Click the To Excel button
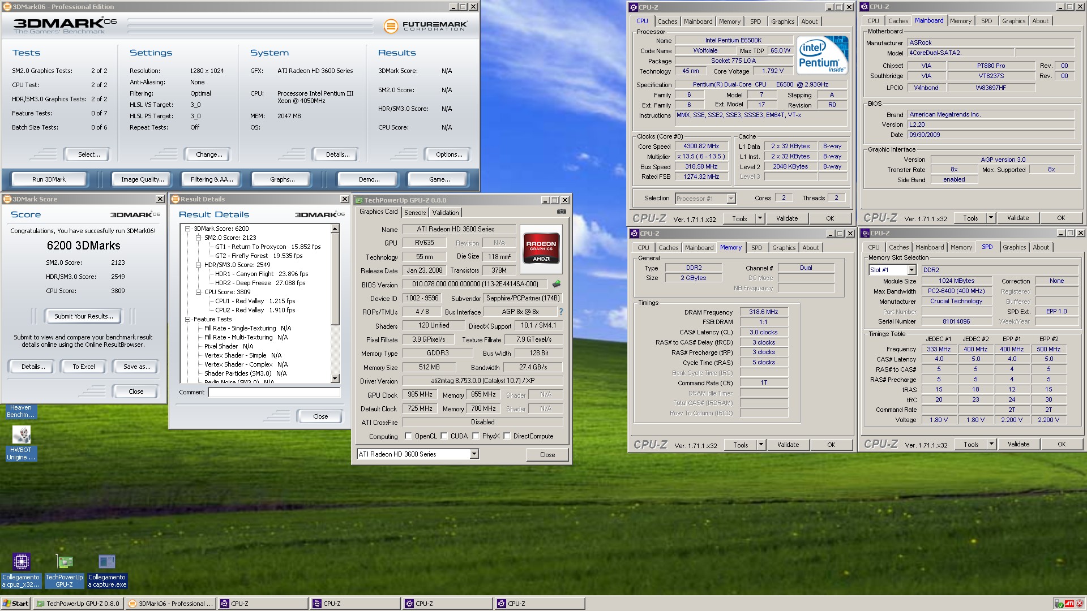 (x=84, y=367)
